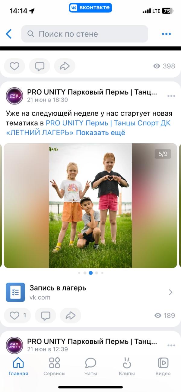Follow the PRO UNITY Пермь | Танцы Спорт ДК link
Image resolution: width=181 pixels, height=392 pixels.
pyautogui.click(x=108, y=123)
